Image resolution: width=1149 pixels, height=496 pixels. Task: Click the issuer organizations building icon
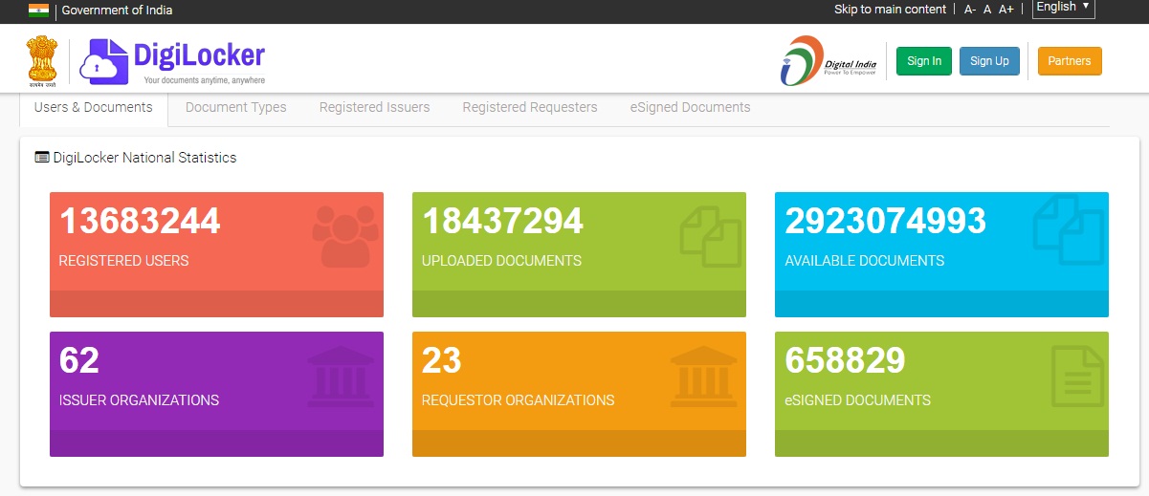pyautogui.click(x=342, y=375)
